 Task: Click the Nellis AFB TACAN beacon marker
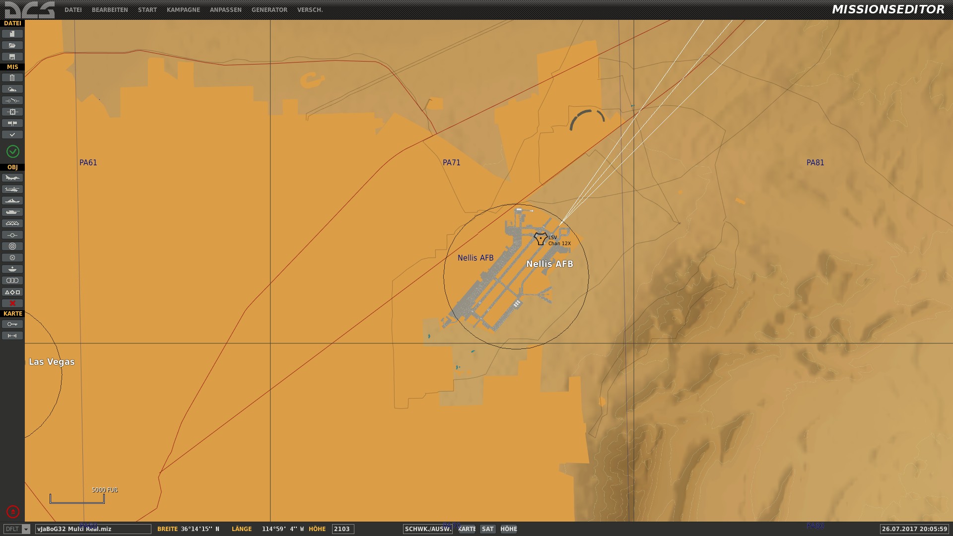[541, 239]
